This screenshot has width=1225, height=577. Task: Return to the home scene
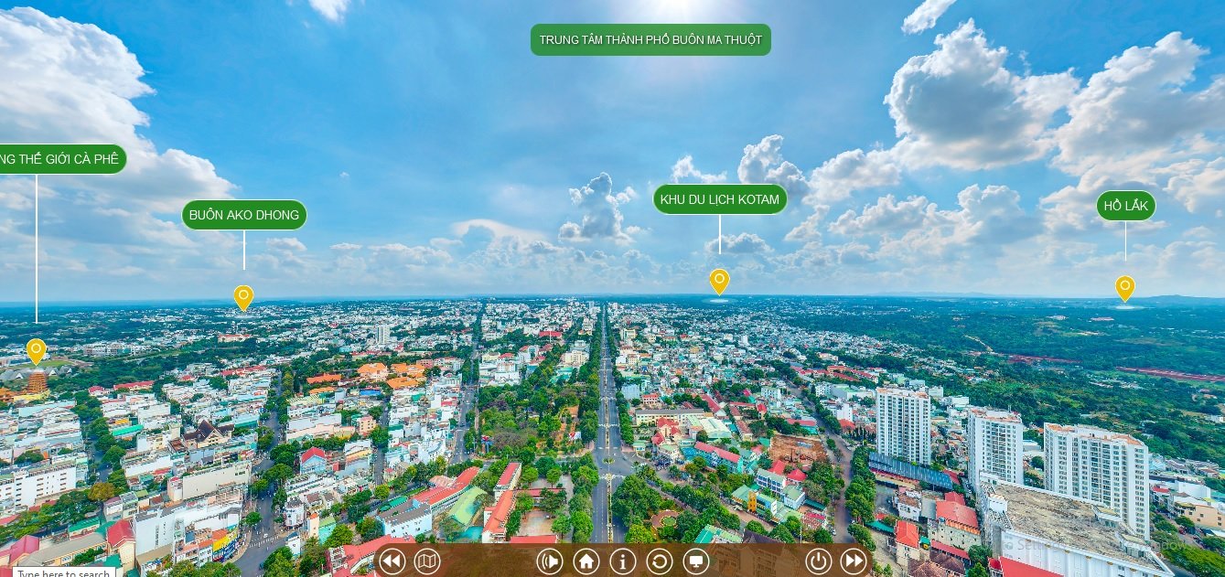[586, 561]
